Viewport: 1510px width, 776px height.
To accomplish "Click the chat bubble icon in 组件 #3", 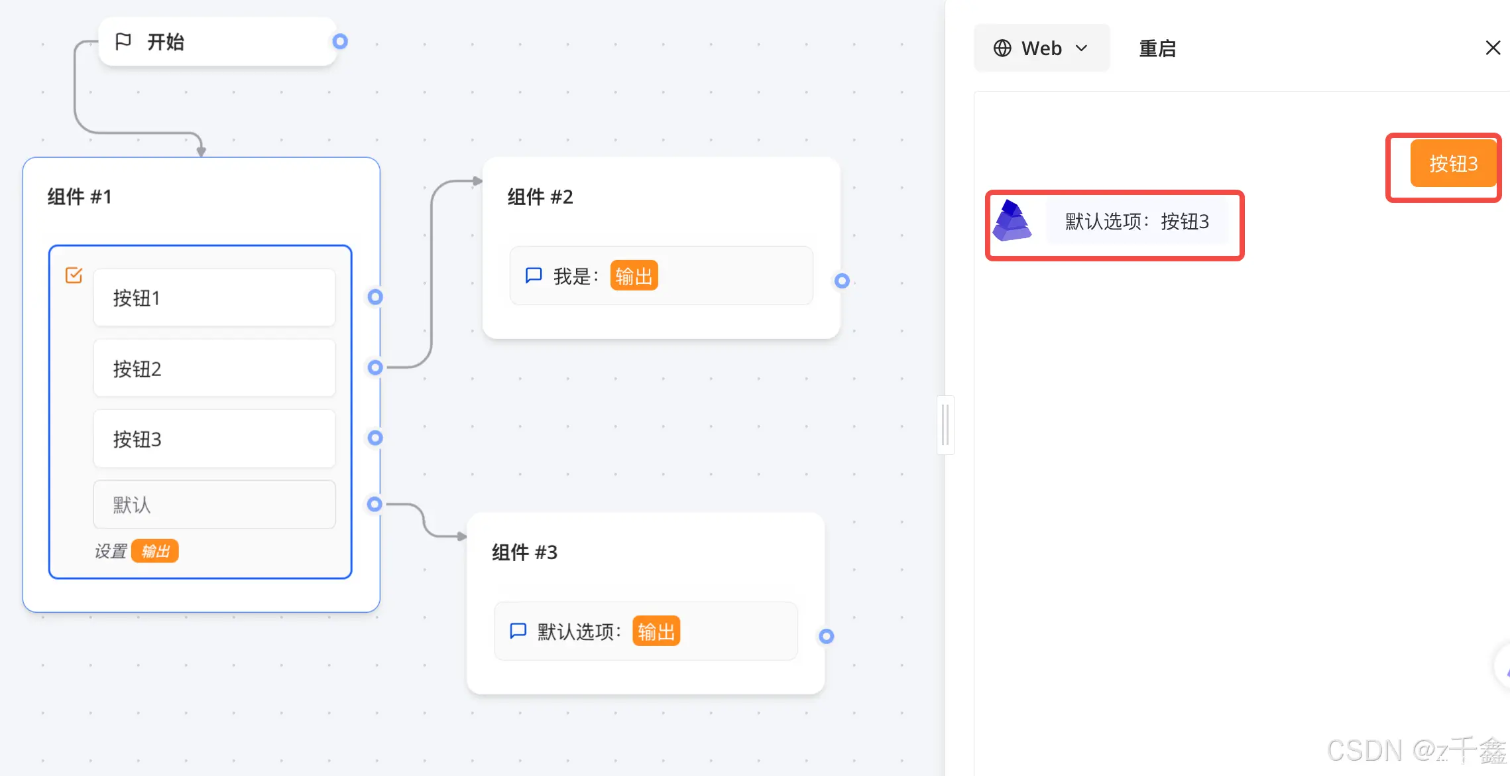I will [x=518, y=631].
